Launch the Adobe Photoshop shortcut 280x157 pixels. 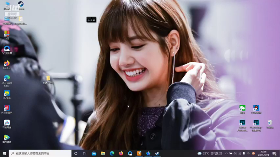click(x=242, y=126)
